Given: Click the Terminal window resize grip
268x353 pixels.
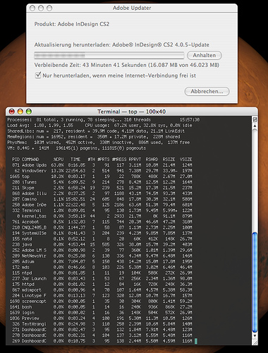Looking at the screenshot, I should coord(255,342).
